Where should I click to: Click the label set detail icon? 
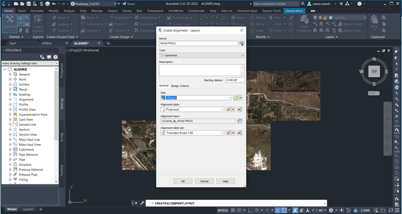coord(240,133)
